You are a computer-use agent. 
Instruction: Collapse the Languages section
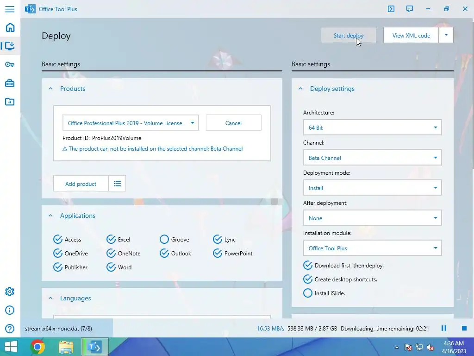(x=50, y=298)
